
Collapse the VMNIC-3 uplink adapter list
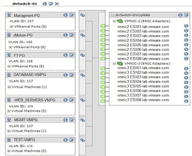(114, 63)
